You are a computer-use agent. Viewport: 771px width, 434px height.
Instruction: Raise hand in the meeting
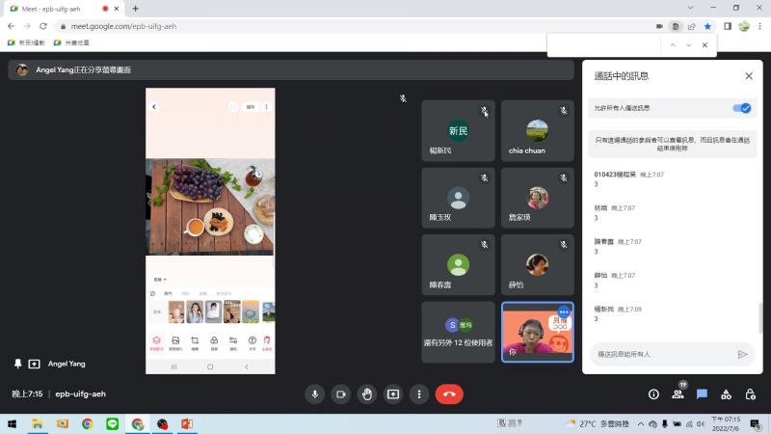[366, 393]
